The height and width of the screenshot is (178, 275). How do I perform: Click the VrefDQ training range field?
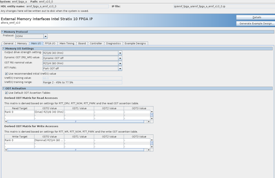click(82, 82)
